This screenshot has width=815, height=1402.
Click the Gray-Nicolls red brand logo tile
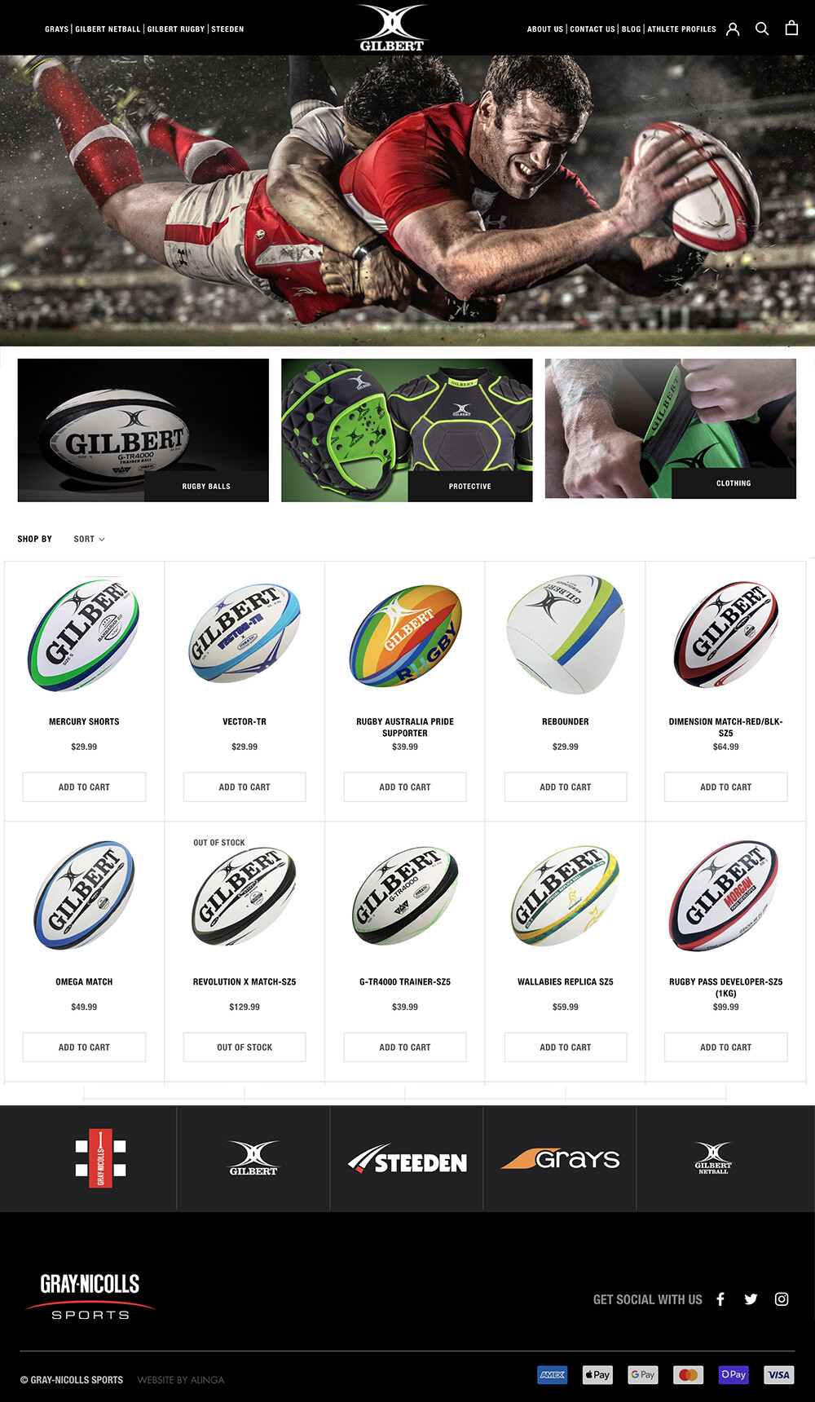point(101,1158)
